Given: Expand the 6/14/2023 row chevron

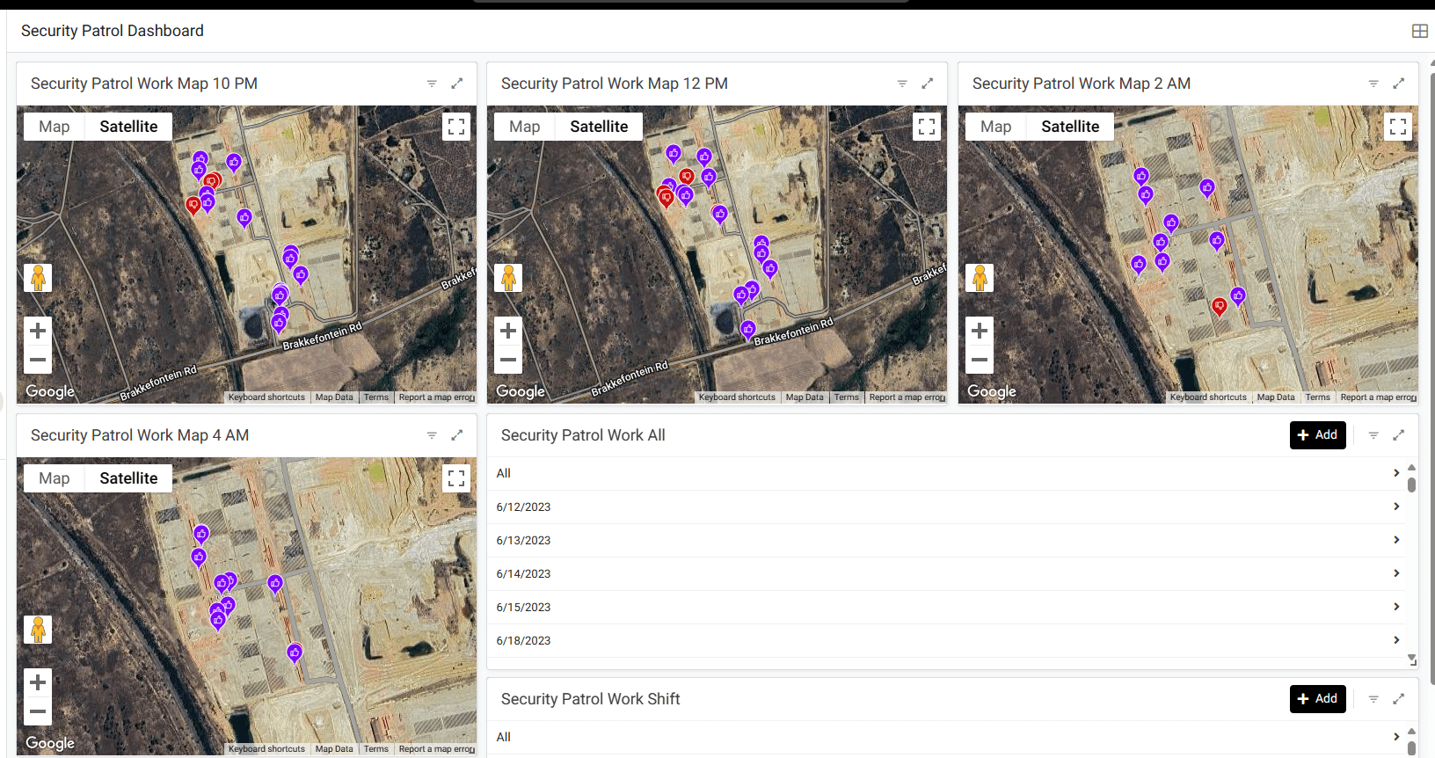Looking at the screenshot, I should [x=1395, y=573].
